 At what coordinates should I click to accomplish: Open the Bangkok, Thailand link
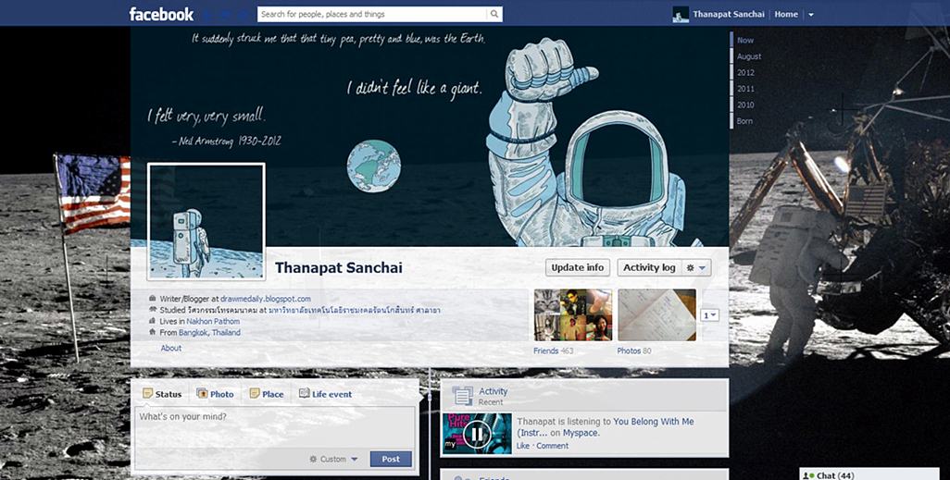(x=209, y=332)
